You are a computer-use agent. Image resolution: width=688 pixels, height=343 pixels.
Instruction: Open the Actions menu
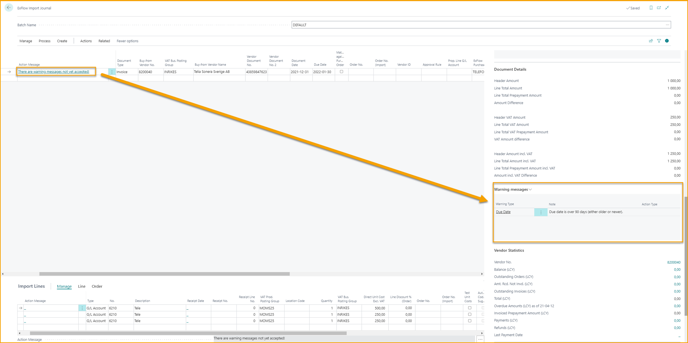pos(85,41)
